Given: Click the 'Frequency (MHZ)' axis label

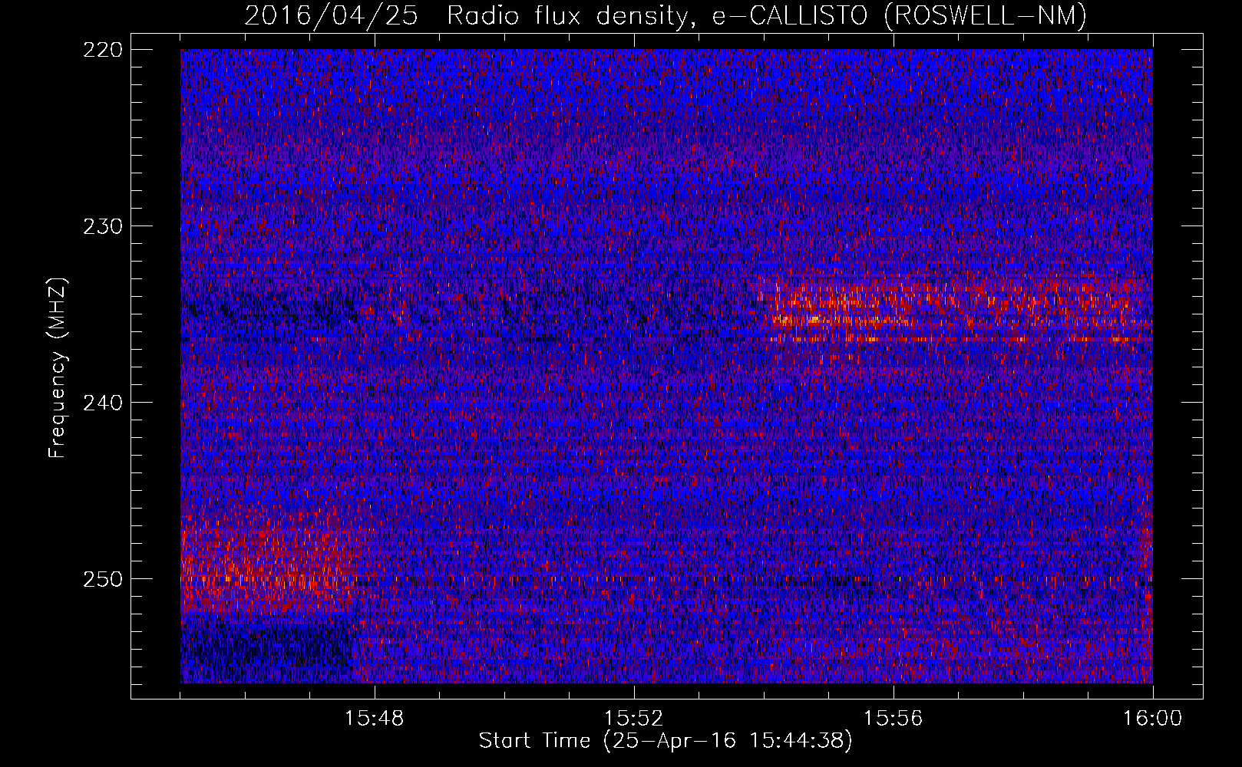Looking at the screenshot, I should (x=58, y=367).
